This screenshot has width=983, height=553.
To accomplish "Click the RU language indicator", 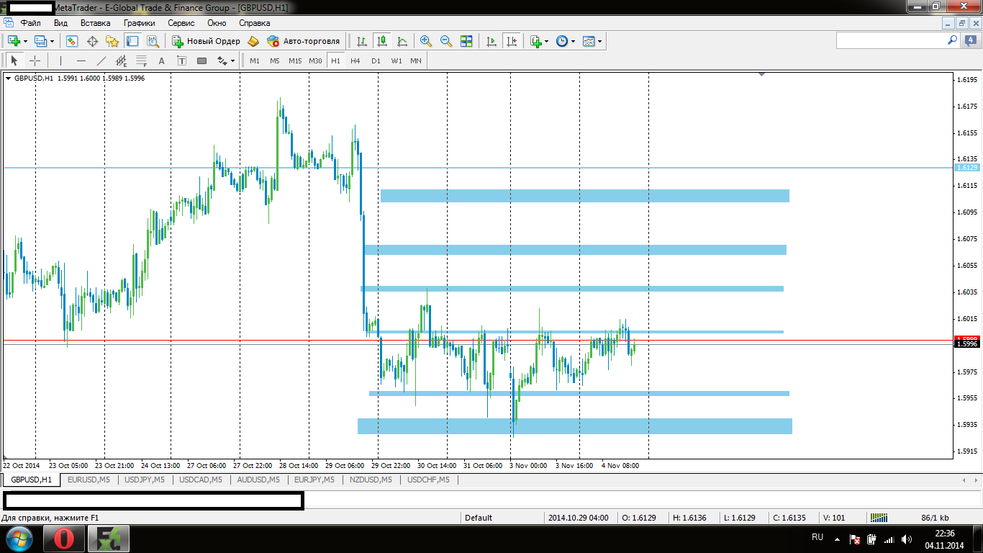I will pos(817,537).
